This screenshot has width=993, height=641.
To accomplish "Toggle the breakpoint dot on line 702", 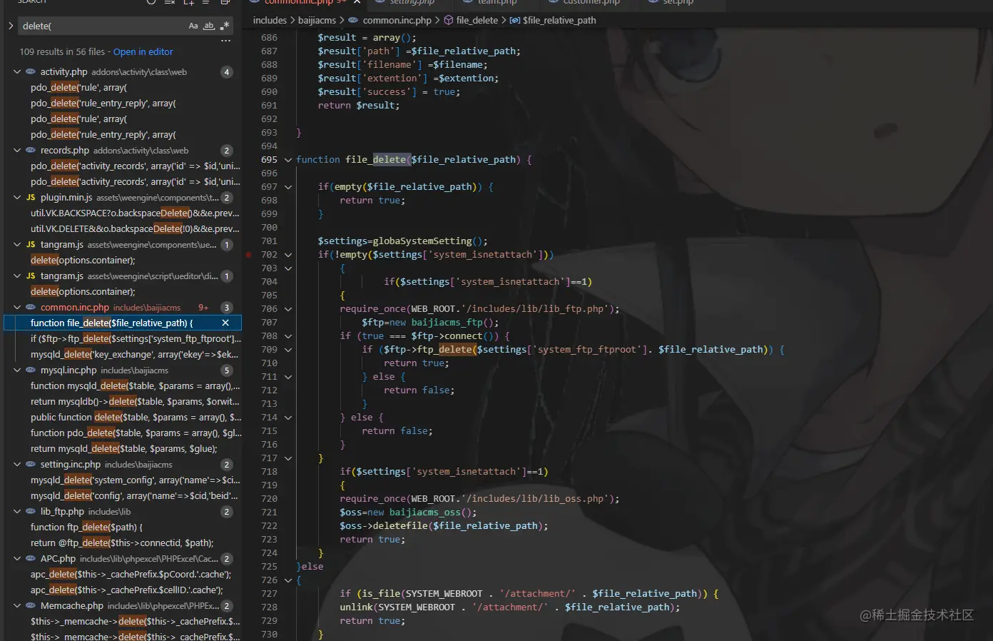I will [248, 255].
